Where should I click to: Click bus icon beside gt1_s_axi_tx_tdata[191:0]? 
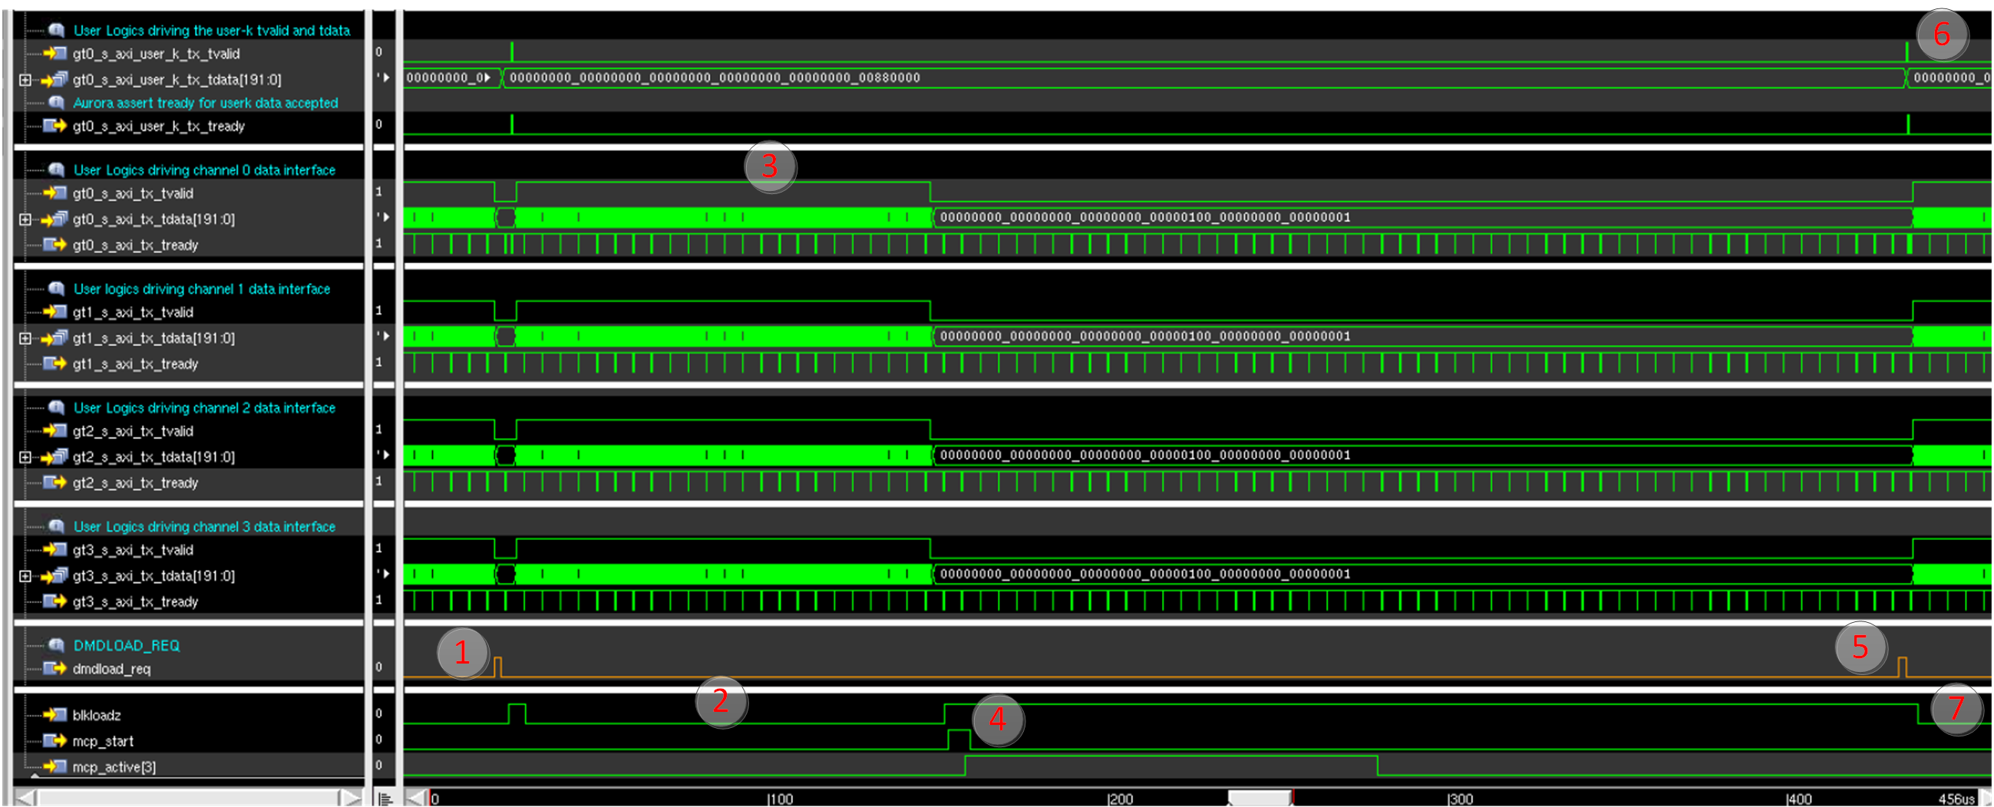click(54, 338)
